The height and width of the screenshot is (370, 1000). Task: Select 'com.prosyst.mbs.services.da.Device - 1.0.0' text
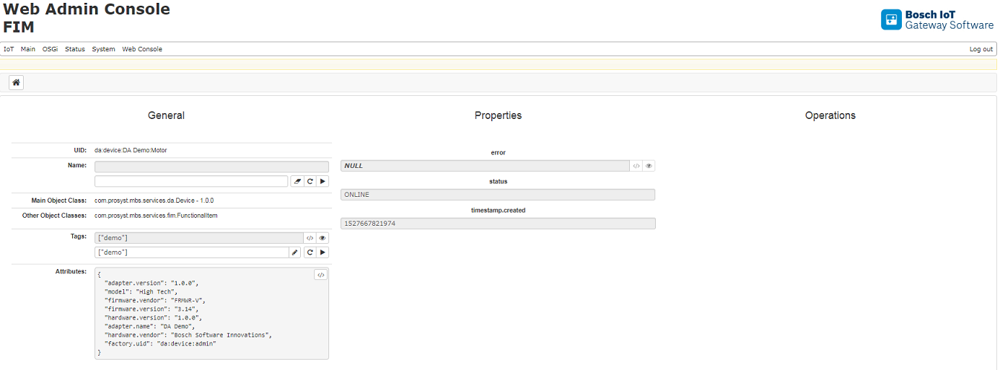(154, 200)
